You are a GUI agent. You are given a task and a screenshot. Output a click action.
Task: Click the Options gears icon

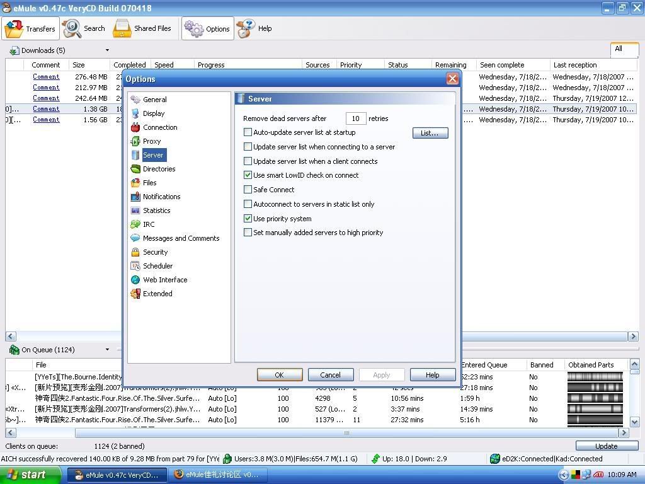(194, 28)
